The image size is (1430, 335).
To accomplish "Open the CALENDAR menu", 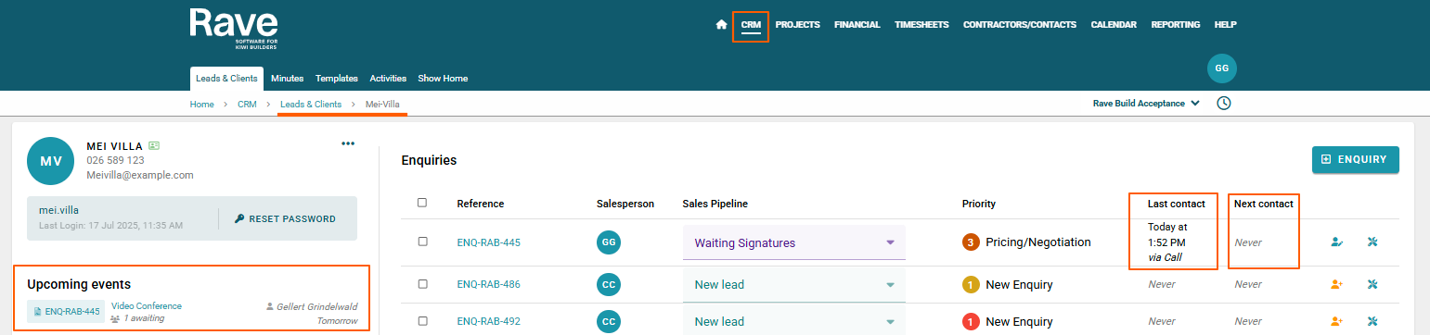I will coord(1114,25).
